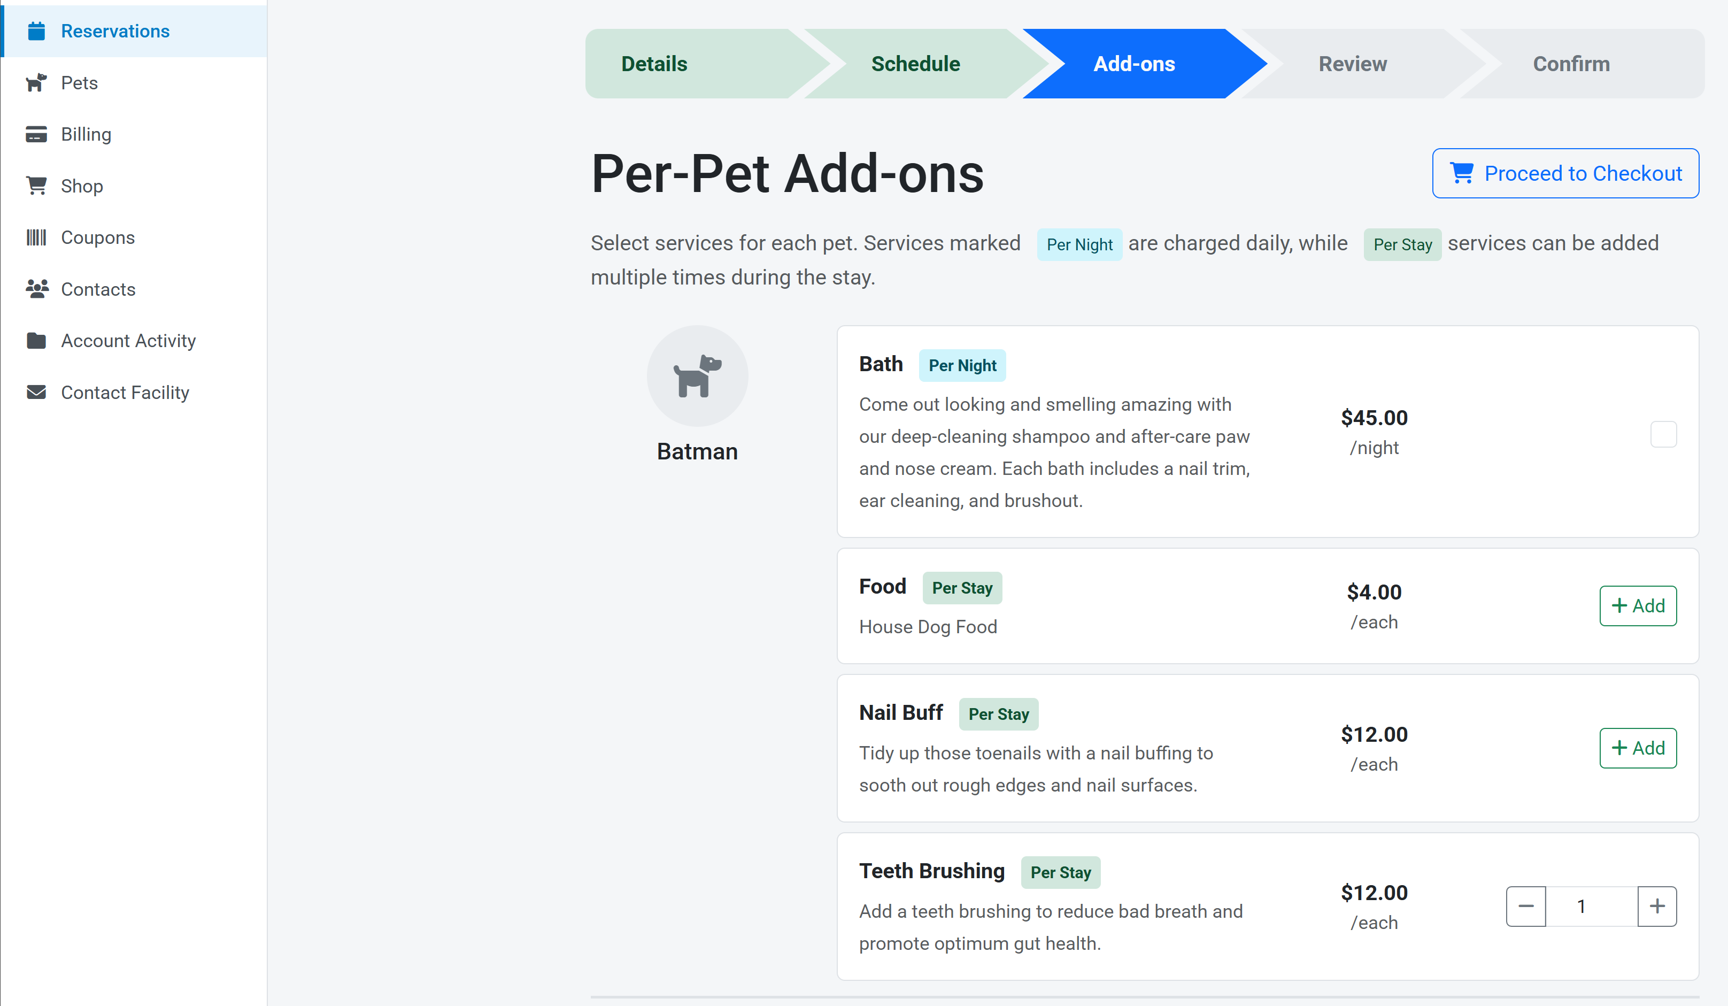This screenshot has width=1728, height=1006.
Task: Check the Bath add-on checkbox
Action: pyautogui.click(x=1663, y=434)
